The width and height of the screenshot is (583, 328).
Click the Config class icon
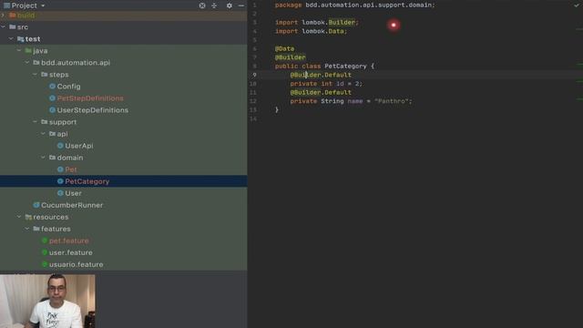(52, 87)
